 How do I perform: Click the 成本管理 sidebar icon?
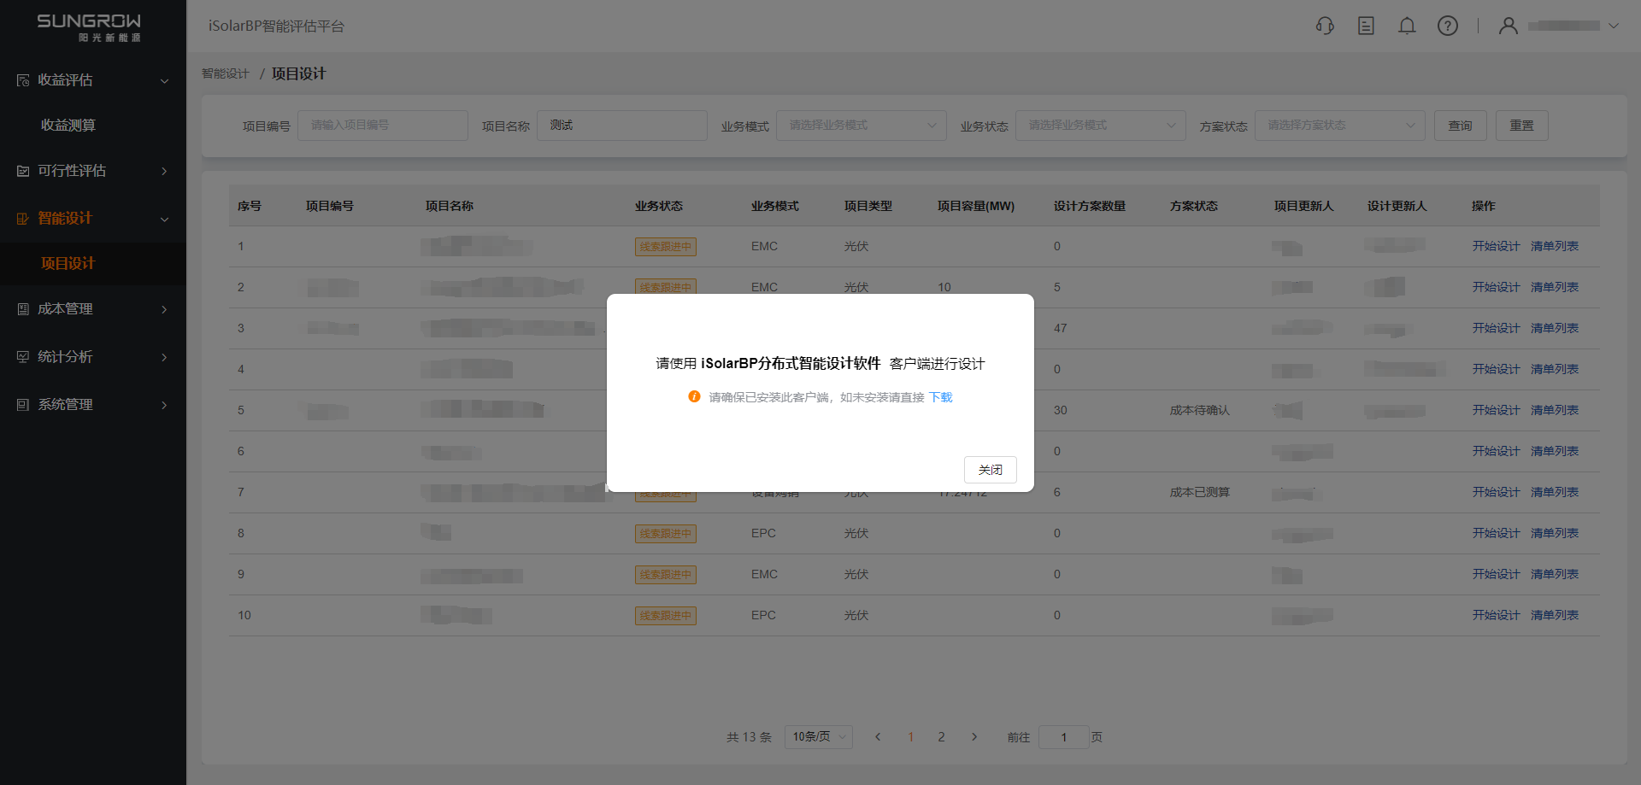point(23,309)
